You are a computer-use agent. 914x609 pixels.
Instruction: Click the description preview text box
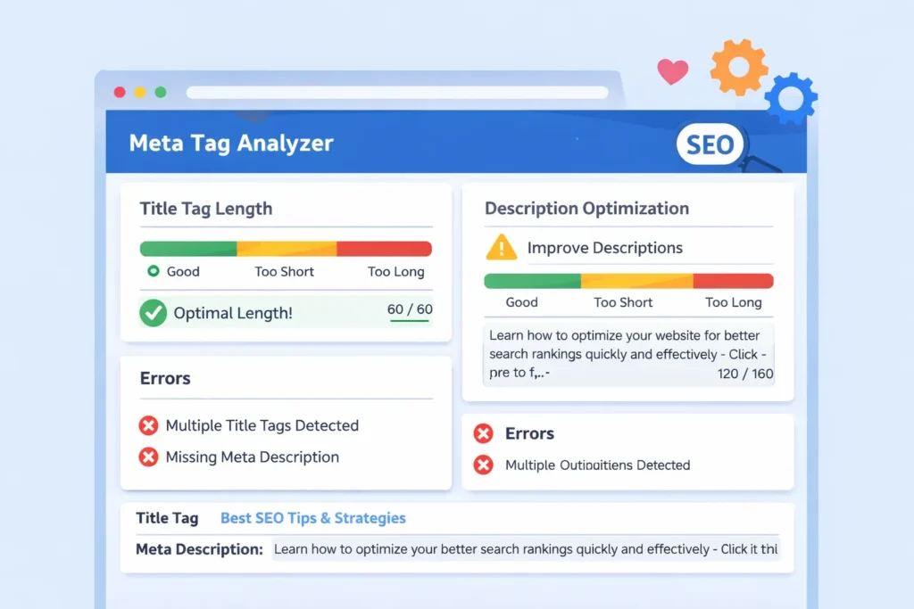(x=630, y=354)
